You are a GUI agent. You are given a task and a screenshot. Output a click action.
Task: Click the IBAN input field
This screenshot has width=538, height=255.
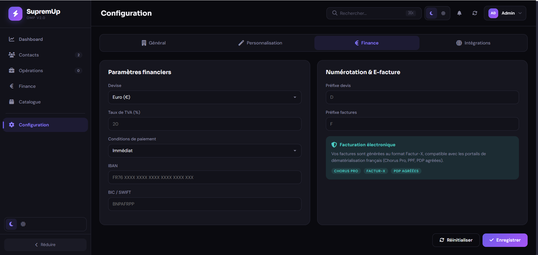tap(204, 177)
